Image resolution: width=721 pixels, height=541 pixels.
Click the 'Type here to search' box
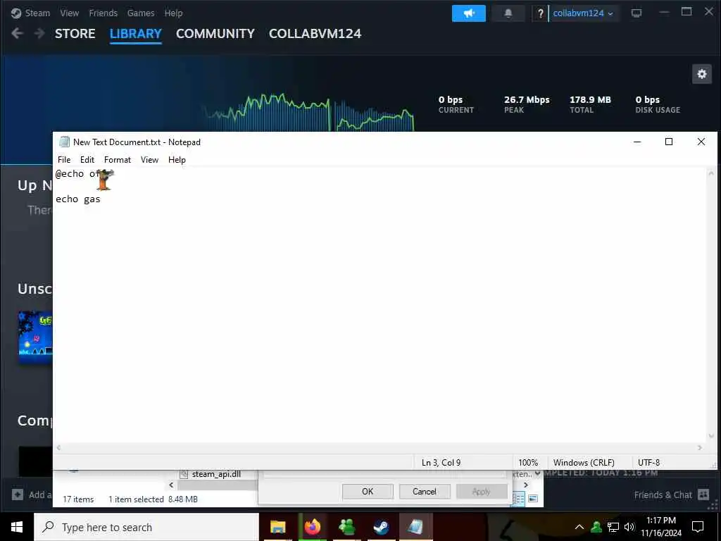click(x=146, y=527)
